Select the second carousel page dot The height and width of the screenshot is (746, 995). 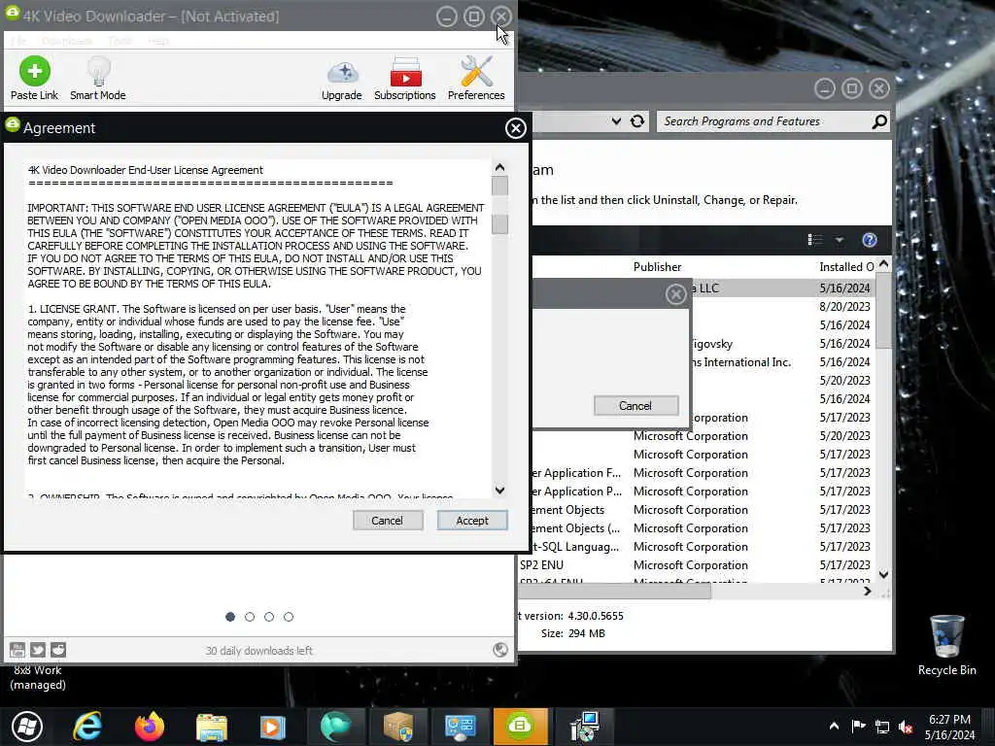pyautogui.click(x=250, y=617)
